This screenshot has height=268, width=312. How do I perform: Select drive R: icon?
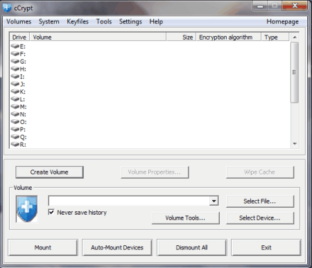(15, 144)
